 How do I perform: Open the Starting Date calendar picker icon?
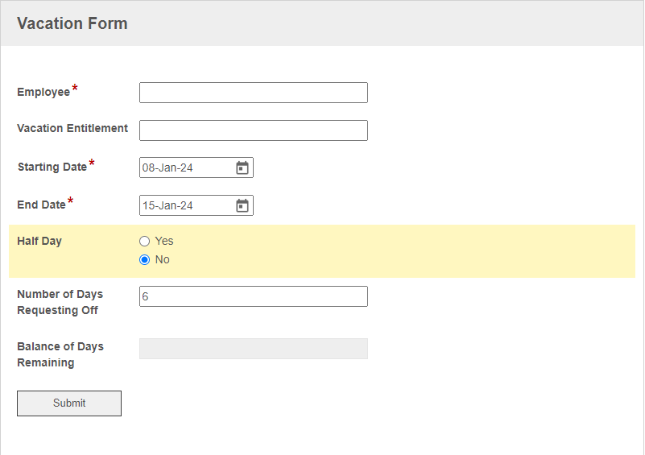tap(242, 168)
